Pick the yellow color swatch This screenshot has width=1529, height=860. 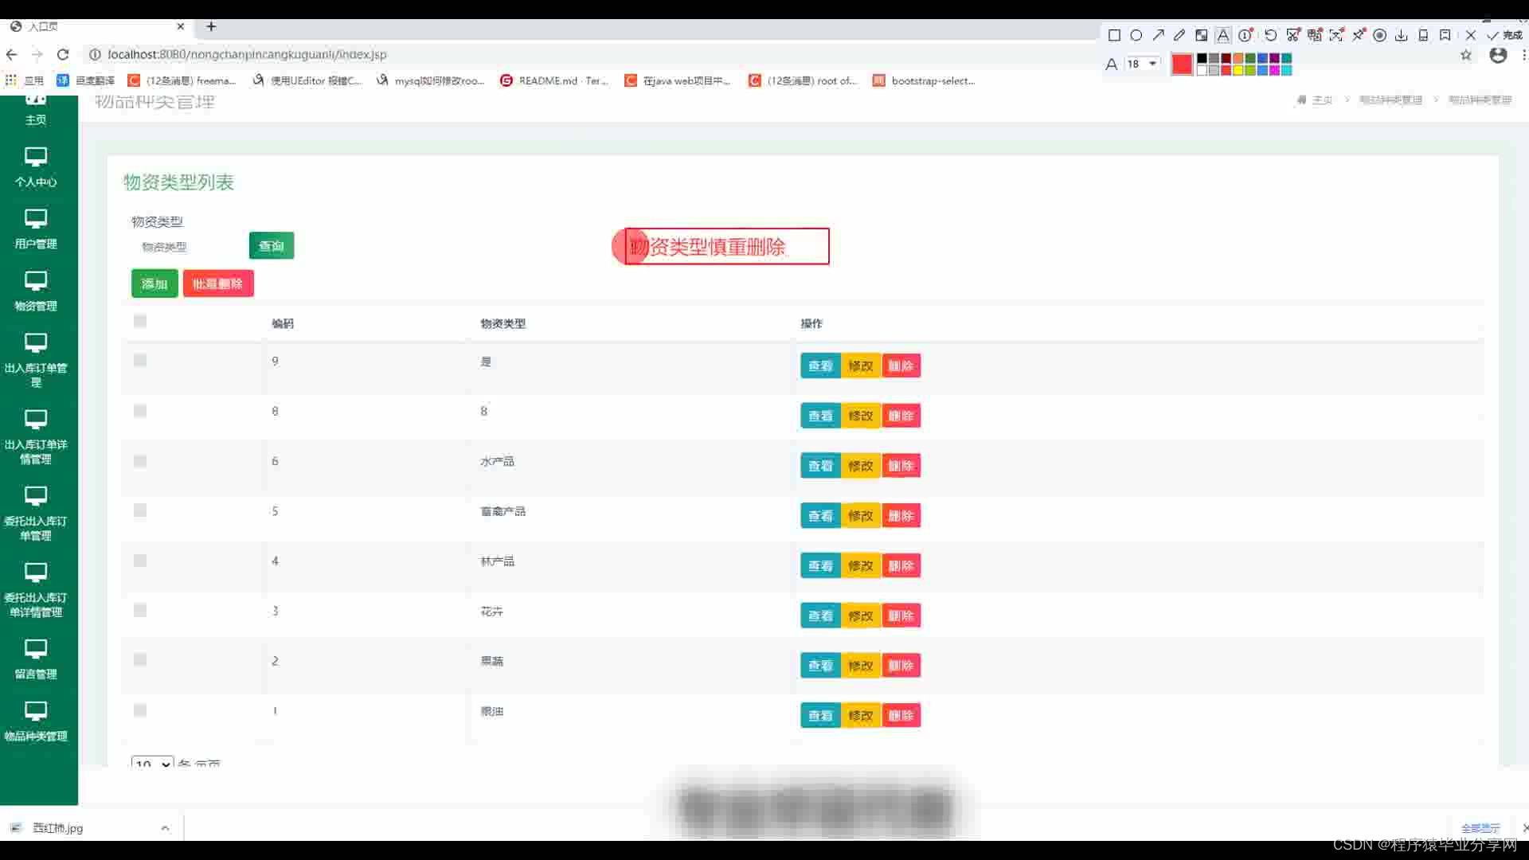1238,70
